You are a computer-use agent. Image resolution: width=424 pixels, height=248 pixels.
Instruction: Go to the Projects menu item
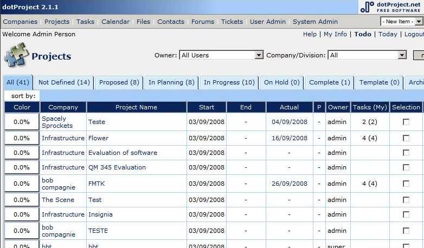click(57, 22)
